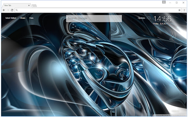Screen dimensions: 188x117
Task: Click the Support link at the bottom
Action: coord(175,111)
